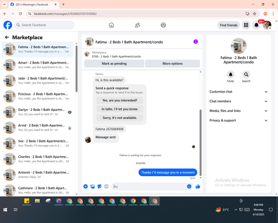Click the conversation list scrollbar

[x=77, y=69]
